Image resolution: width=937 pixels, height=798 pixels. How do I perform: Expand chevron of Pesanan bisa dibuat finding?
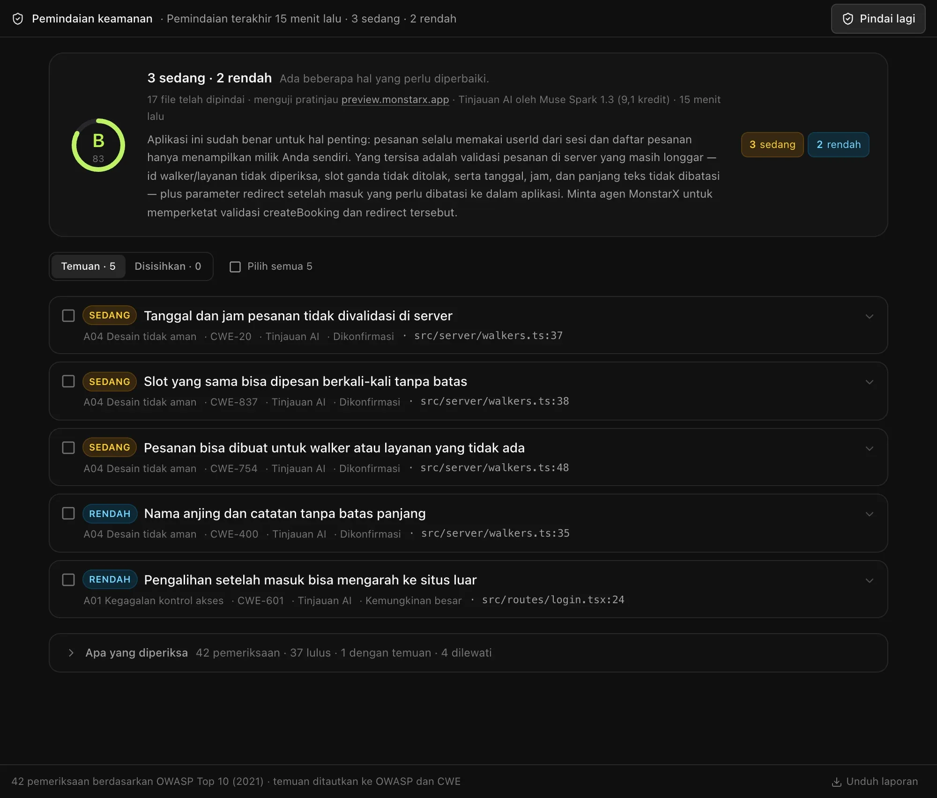pos(870,449)
